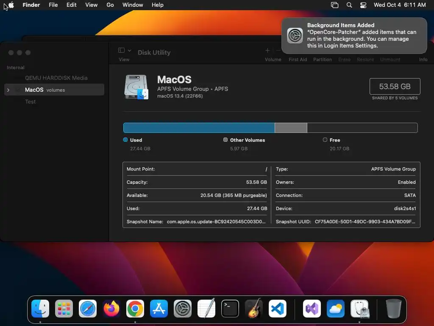Click the date and time in menu bar
This screenshot has height=326, width=434.
coord(400,5)
